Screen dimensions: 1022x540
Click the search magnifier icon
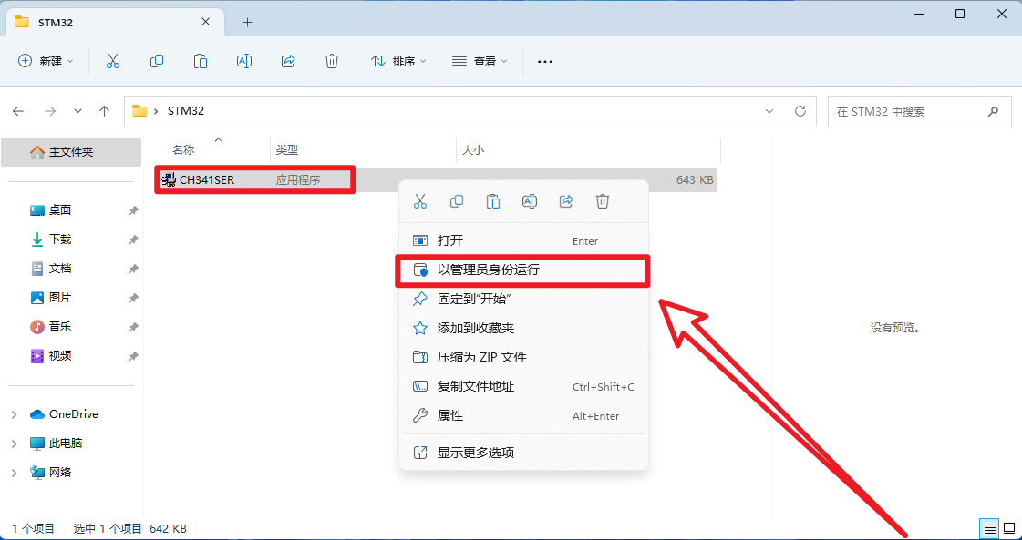(994, 111)
